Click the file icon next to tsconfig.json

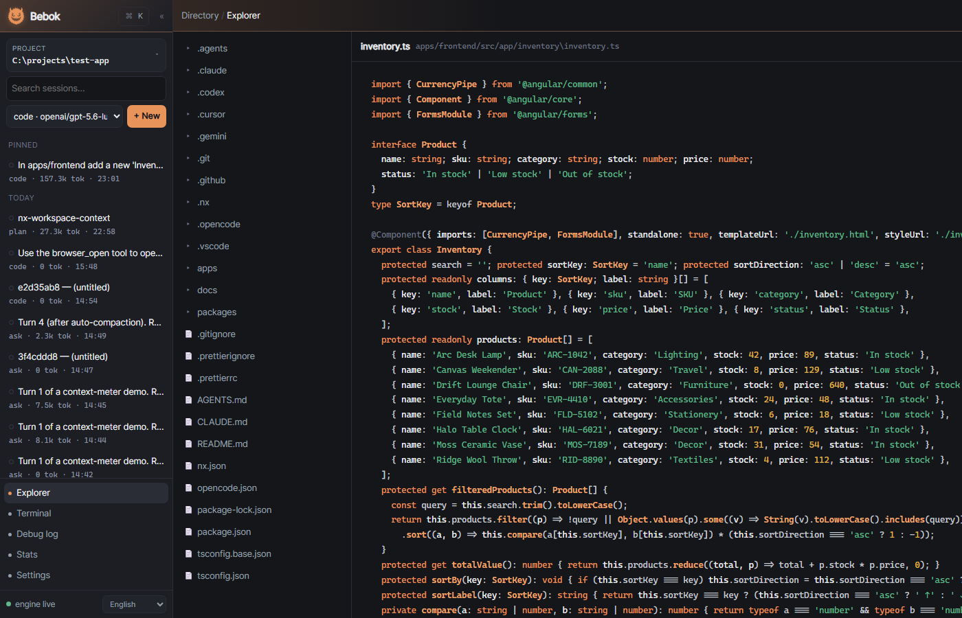(188, 576)
